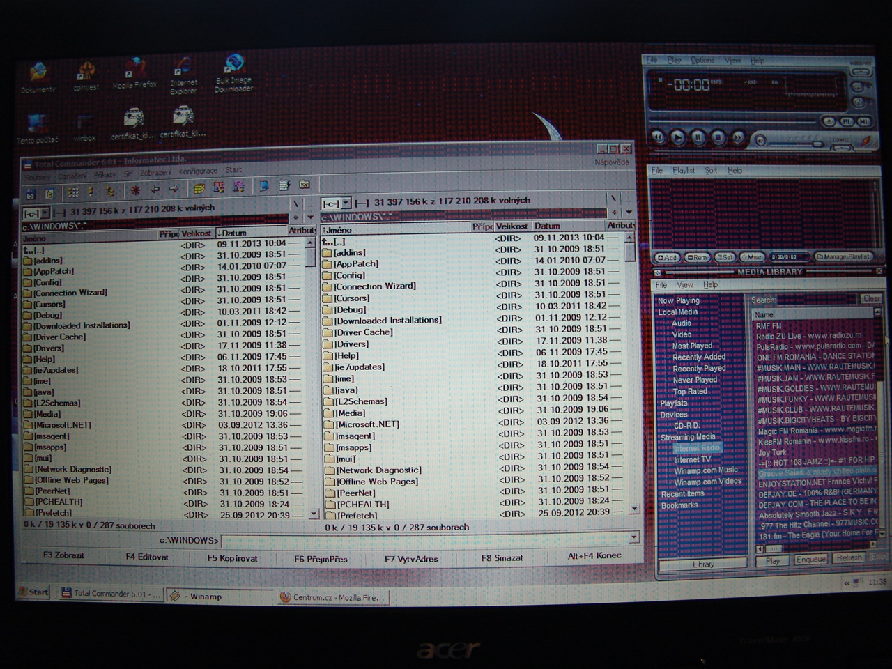Click the Winamp previous track button

659,137
